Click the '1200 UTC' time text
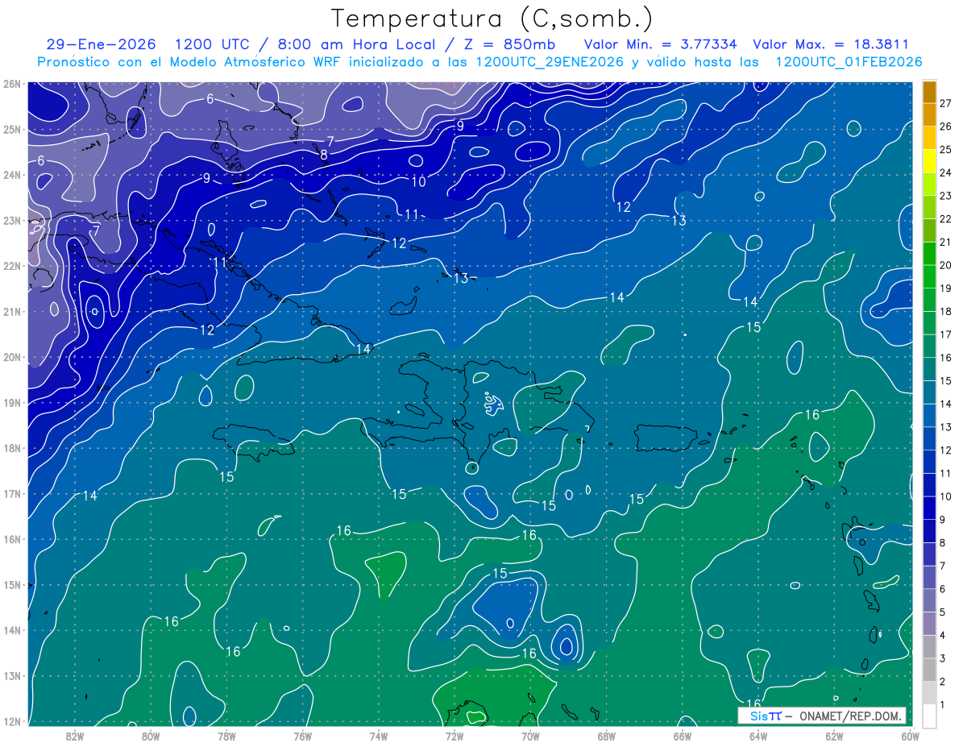The width and height of the screenshot is (967, 747). coord(214,44)
